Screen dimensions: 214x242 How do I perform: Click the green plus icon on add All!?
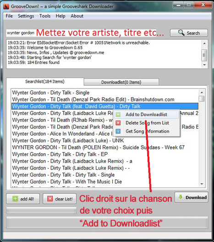15,199
